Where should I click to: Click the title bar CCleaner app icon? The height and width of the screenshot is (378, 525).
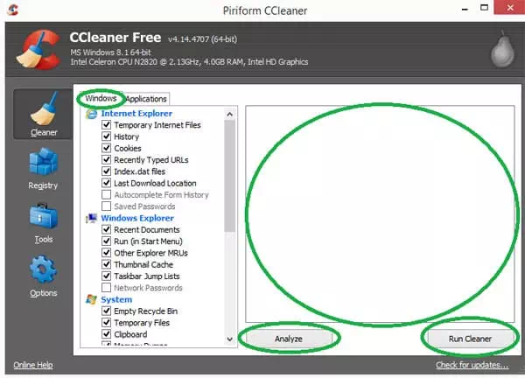tap(12, 10)
